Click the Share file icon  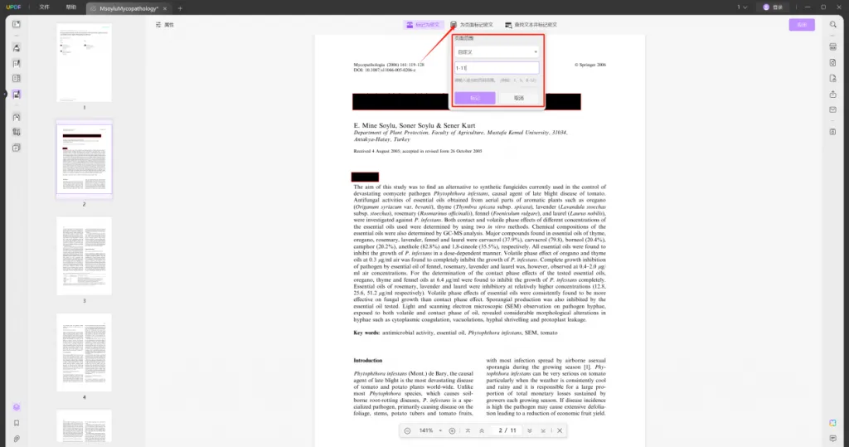click(x=832, y=95)
